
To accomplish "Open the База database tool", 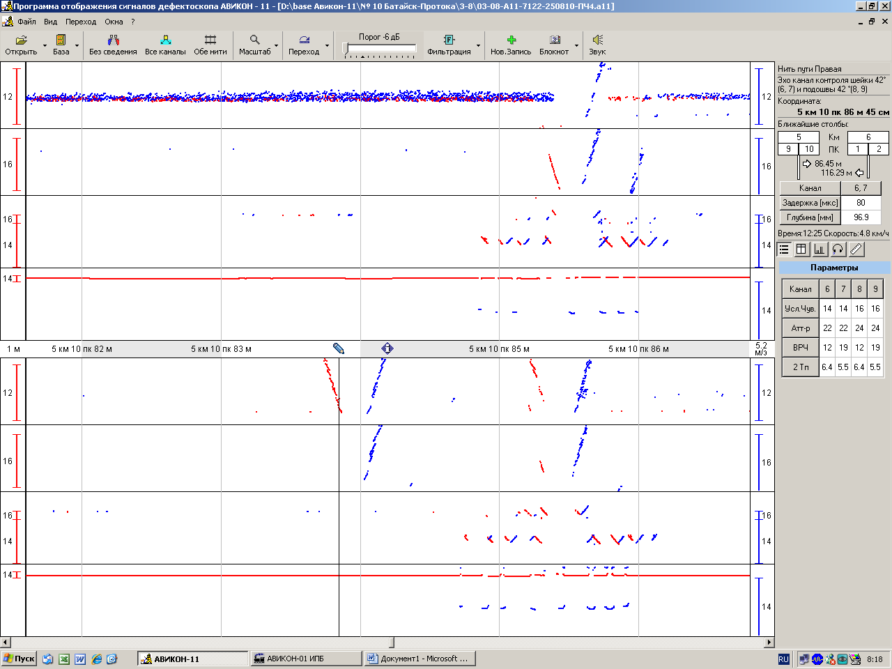I will pyautogui.click(x=61, y=40).
